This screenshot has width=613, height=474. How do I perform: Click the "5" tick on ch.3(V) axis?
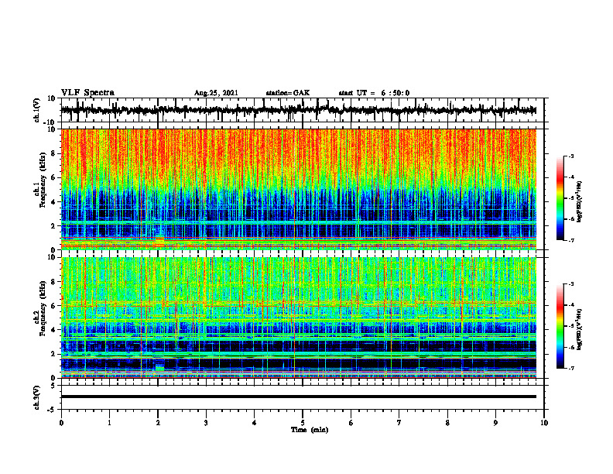[53, 386]
